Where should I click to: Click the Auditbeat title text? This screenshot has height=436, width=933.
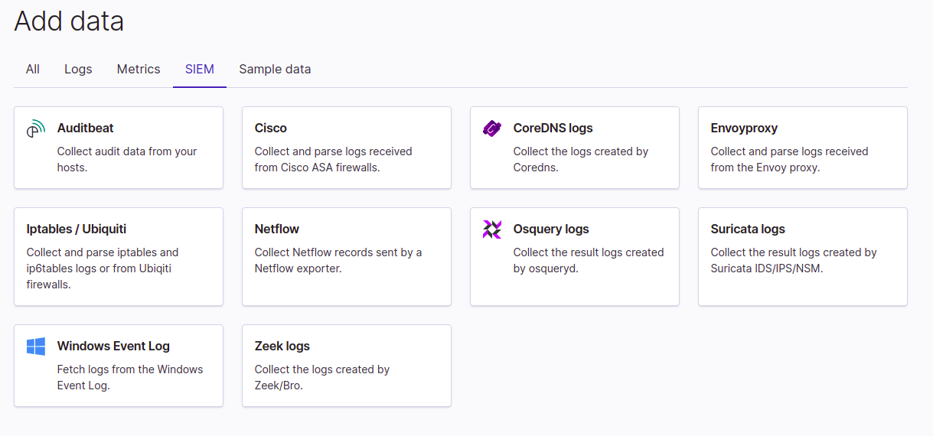(86, 129)
